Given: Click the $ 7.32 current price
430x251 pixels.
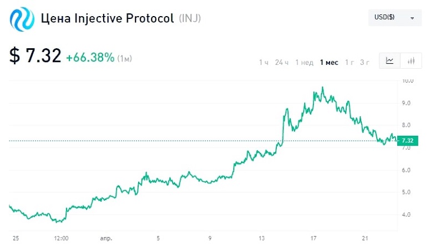Looking at the screenshot, I should tap(35, 56).
